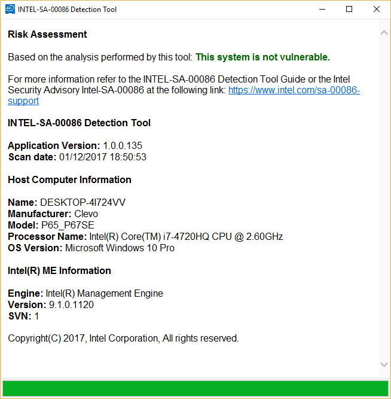Click the Host Computer Information heading

(x=69, y=179)
